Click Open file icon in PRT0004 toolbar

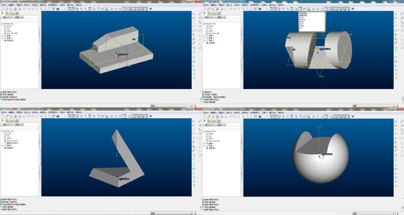point(7,116)
